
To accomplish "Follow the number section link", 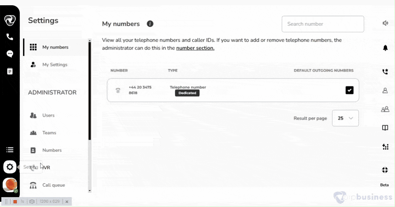I will point(195,48).
